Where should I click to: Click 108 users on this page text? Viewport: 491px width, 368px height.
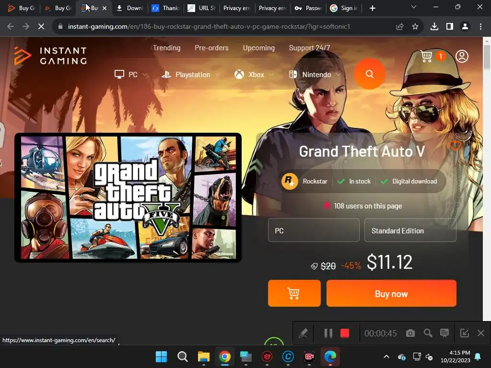click(368, 206)
